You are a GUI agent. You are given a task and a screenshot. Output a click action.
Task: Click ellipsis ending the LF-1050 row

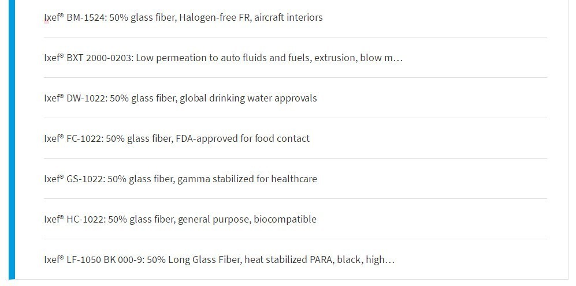(x=390, y=260)
